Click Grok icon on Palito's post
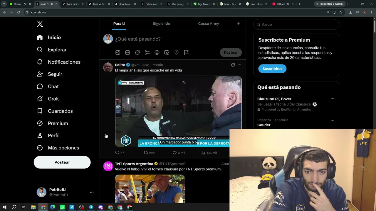This screenshot has height=211, width=376. pos(233,65)
